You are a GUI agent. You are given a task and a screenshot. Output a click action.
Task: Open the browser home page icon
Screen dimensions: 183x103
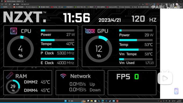coord(10,4)
